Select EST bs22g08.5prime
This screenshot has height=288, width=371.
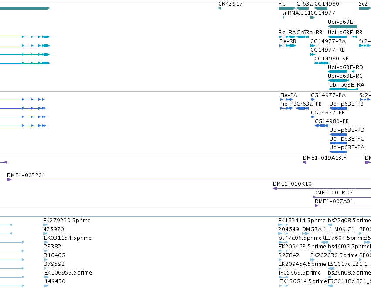330,225
